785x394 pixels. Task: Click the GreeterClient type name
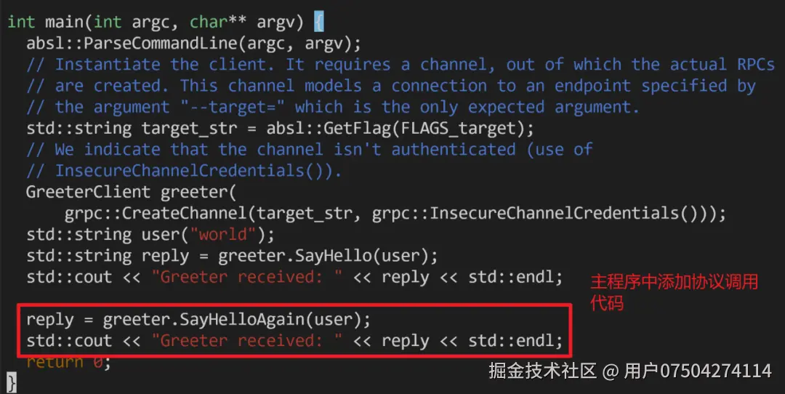88,192
